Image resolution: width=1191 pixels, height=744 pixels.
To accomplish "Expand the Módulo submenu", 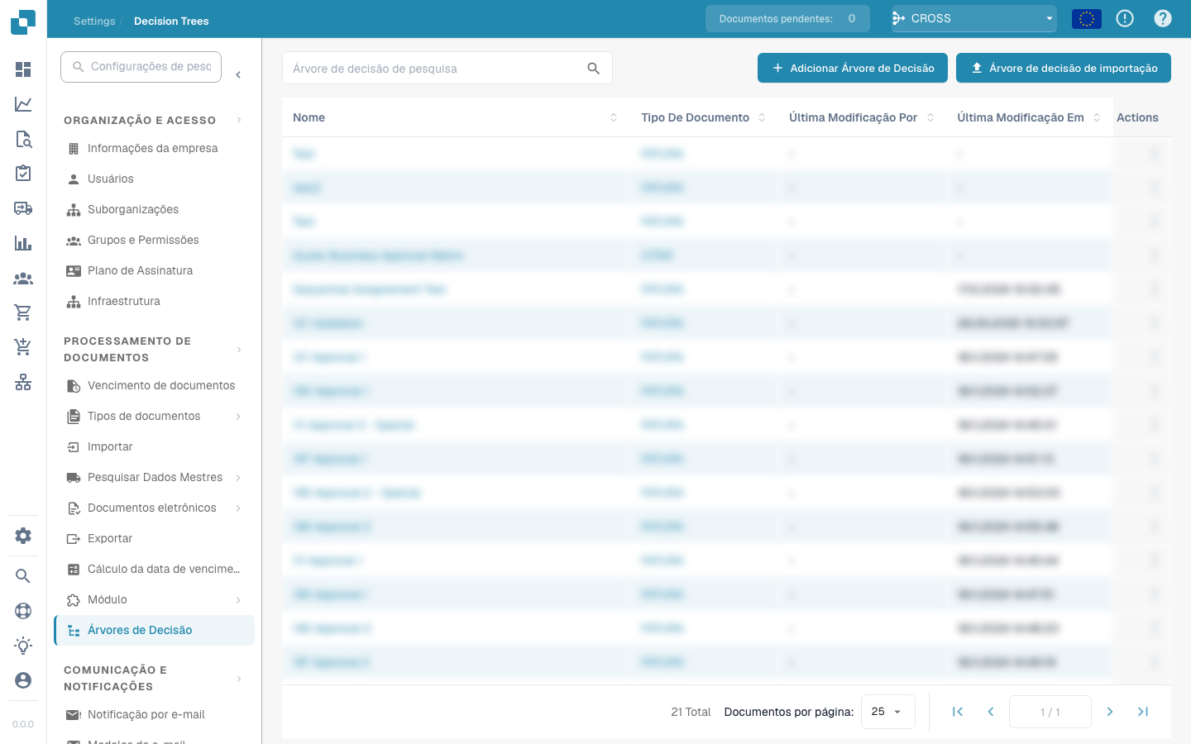I will click(x=238, y=600).
